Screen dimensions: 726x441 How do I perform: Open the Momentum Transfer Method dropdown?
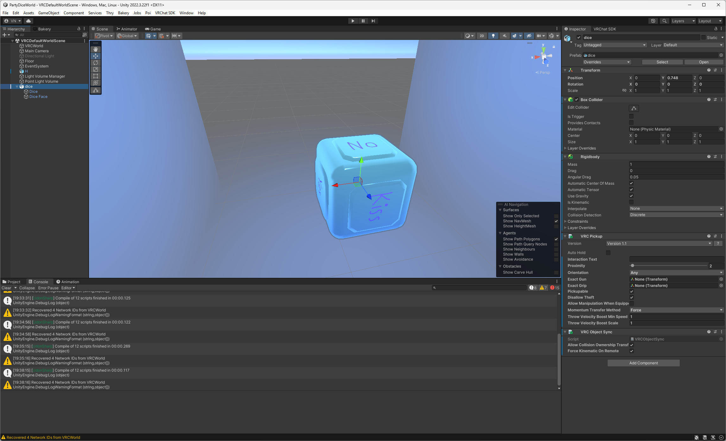tap(676, 310)
